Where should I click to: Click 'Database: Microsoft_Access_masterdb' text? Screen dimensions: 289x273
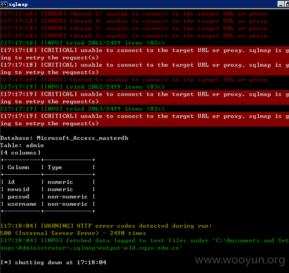64,138
